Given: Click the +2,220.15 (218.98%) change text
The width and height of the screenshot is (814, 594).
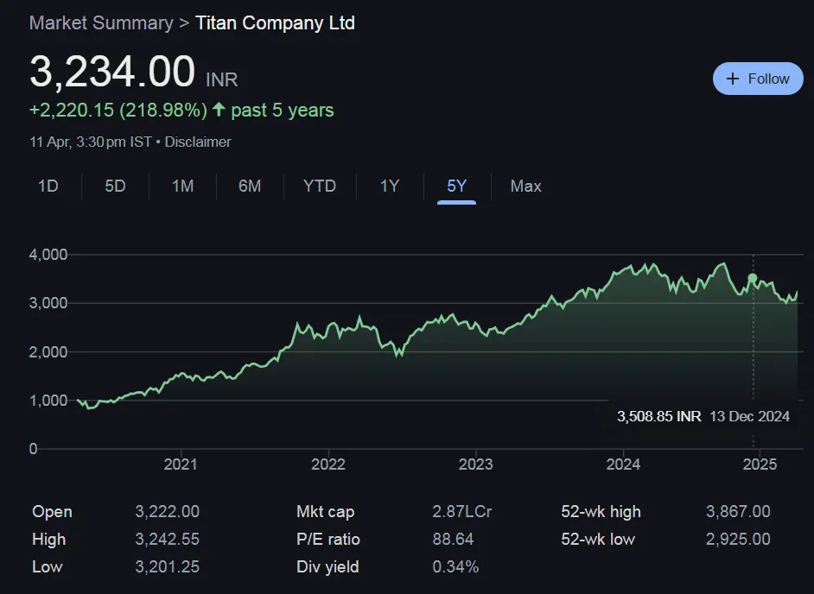Looking at the screenshot, I should (118, 111).
